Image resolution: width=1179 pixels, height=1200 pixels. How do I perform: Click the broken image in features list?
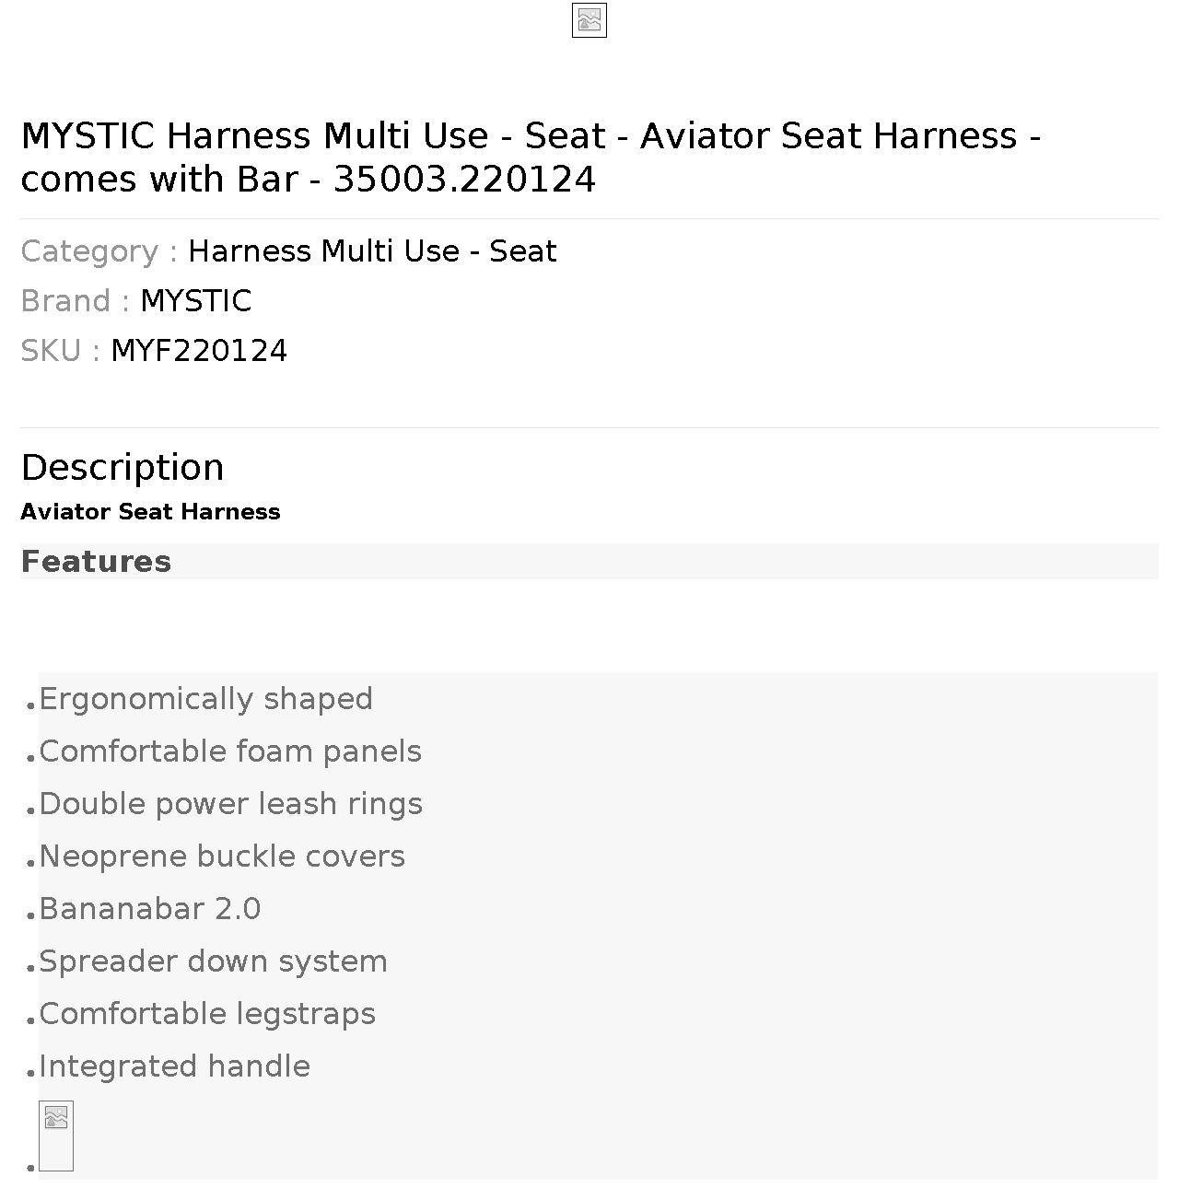point(56,1136)
